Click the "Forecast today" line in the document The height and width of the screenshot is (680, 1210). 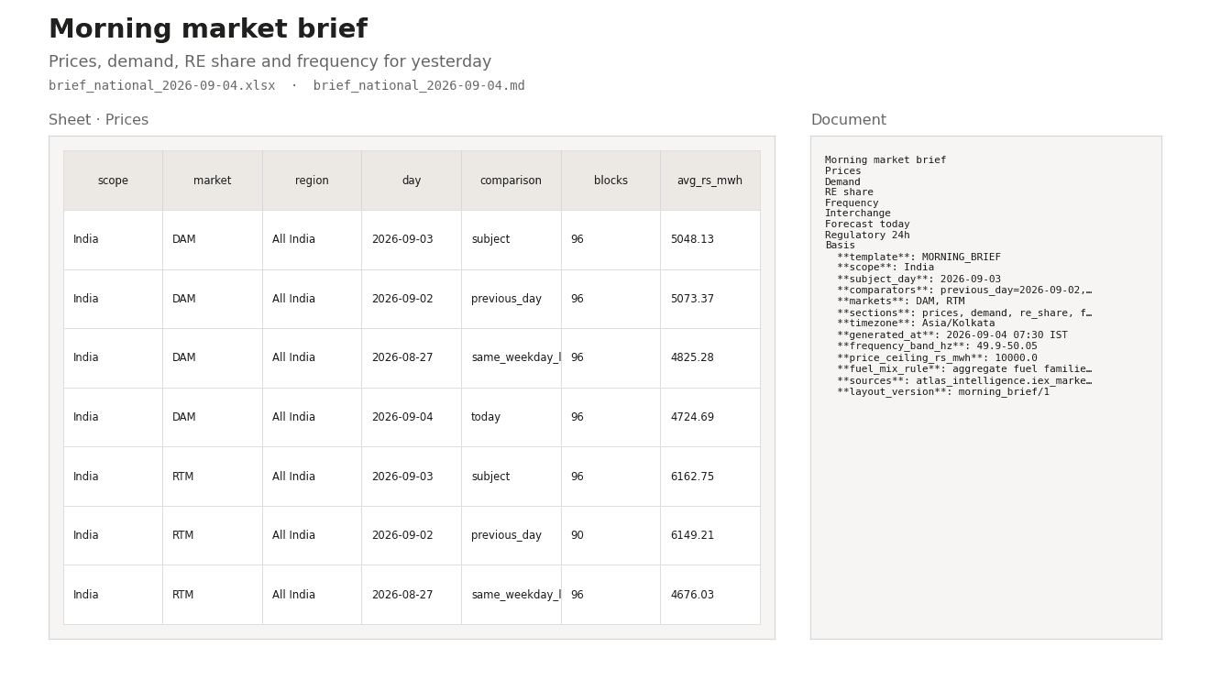867,225
